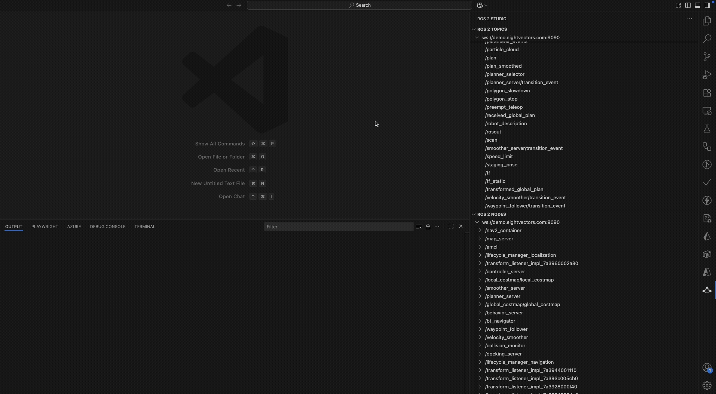
Task: Open the Testing flask view
Action: coord(707,129)
